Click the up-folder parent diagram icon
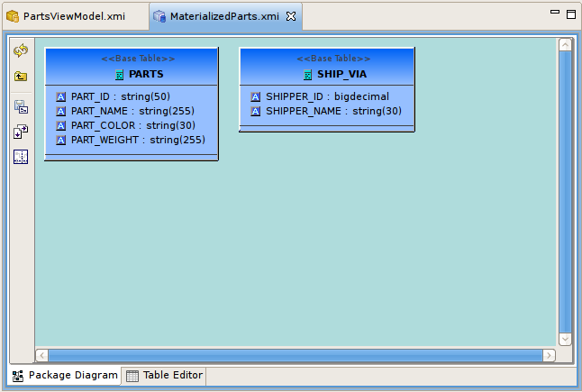The height and width of the screenshot is (392, 582). click(21, 77)
